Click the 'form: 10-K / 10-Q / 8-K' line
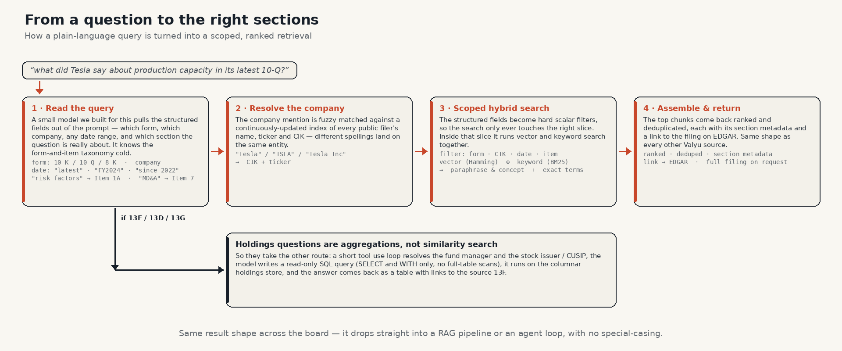The image size is (842, 351). (74, 162)
